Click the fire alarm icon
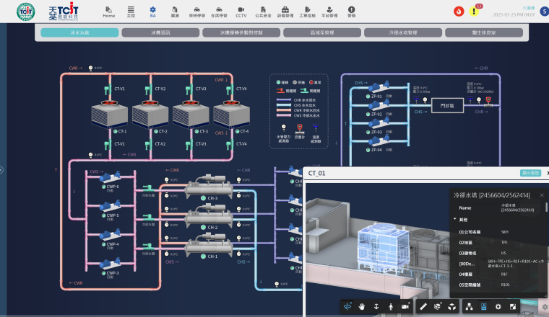Screen dimensions: 549x317 click(x=459, y=11)
